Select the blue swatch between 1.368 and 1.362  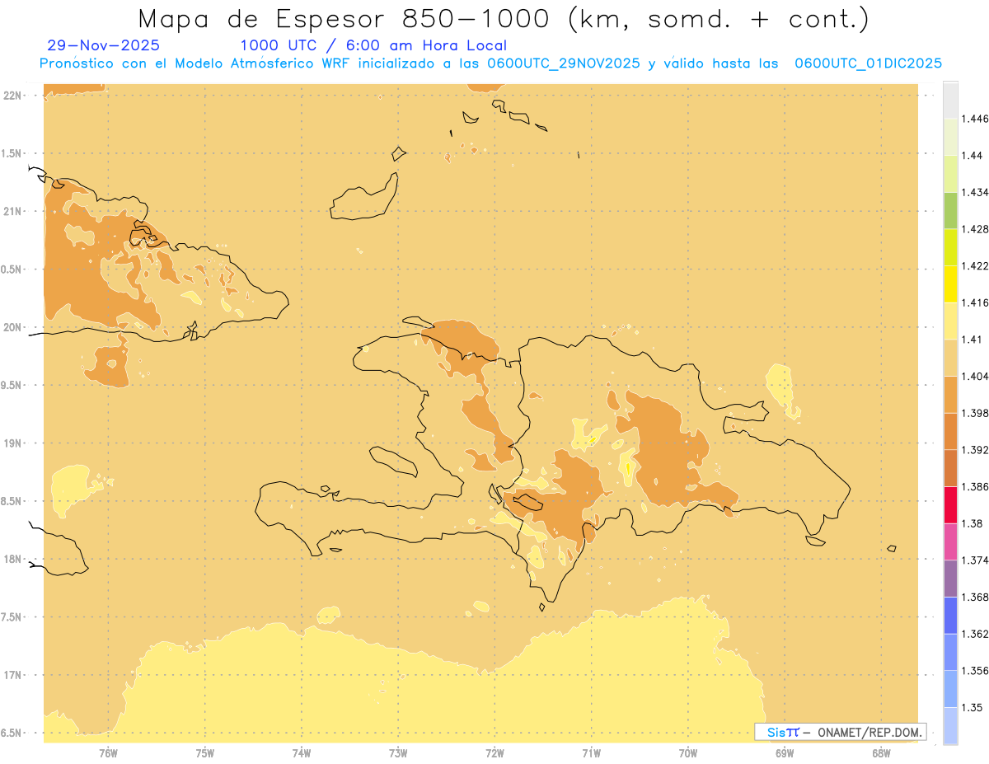click(950, 615)
